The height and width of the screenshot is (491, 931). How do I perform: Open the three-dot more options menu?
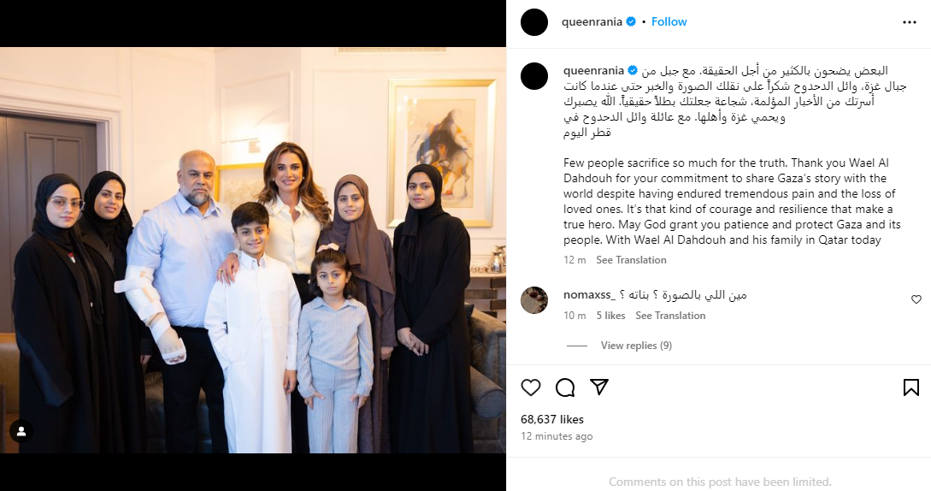coord(909,22)
